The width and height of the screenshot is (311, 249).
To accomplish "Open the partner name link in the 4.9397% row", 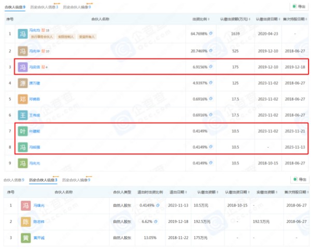I will [x=35, y=83].
